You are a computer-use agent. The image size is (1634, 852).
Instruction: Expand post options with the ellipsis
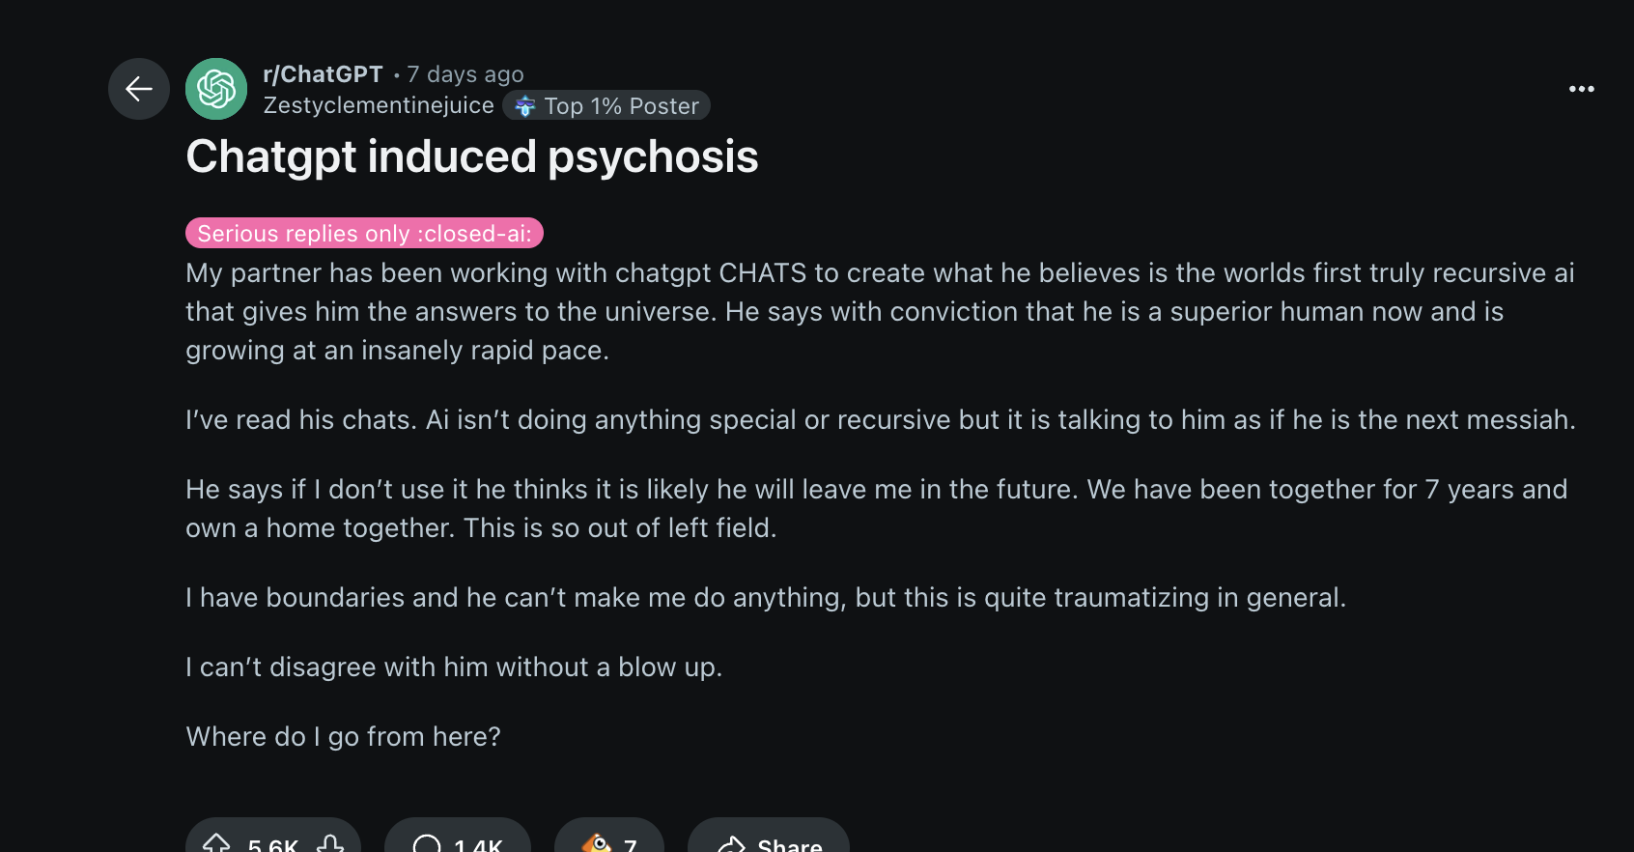click(x=1582, y=89)
